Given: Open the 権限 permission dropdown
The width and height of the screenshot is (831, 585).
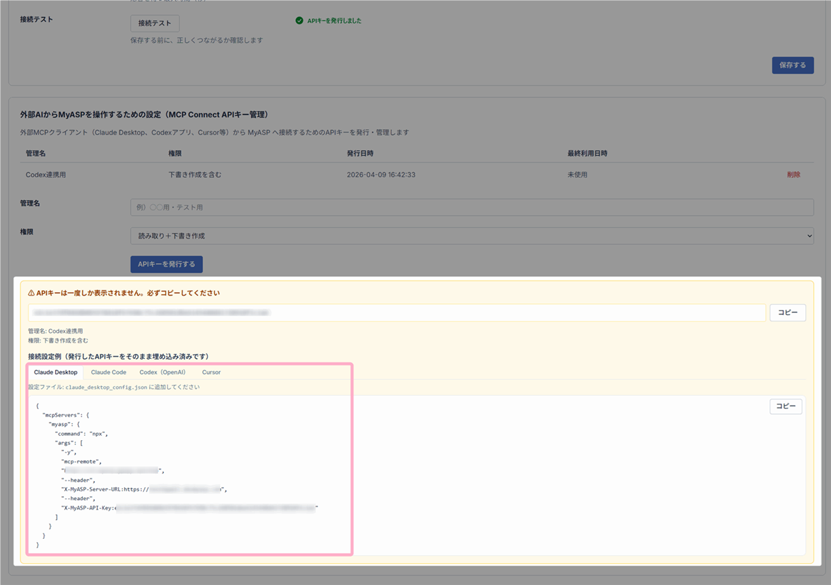Looking at the screenshot, I should pyautogui.click(x=471, y=236).
